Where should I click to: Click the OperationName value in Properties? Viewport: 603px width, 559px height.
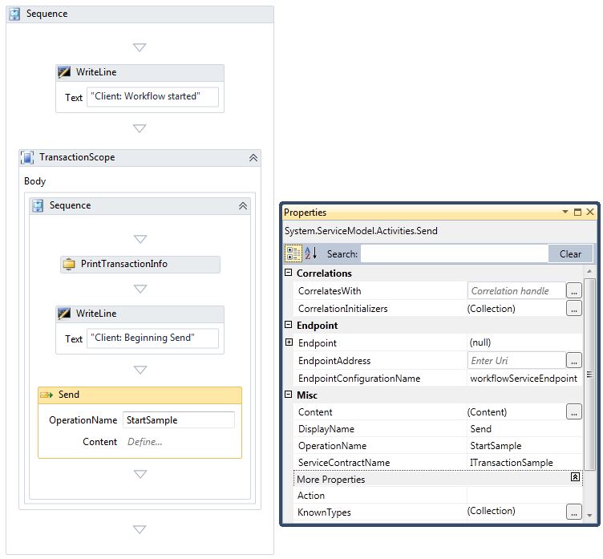[496, 446]
